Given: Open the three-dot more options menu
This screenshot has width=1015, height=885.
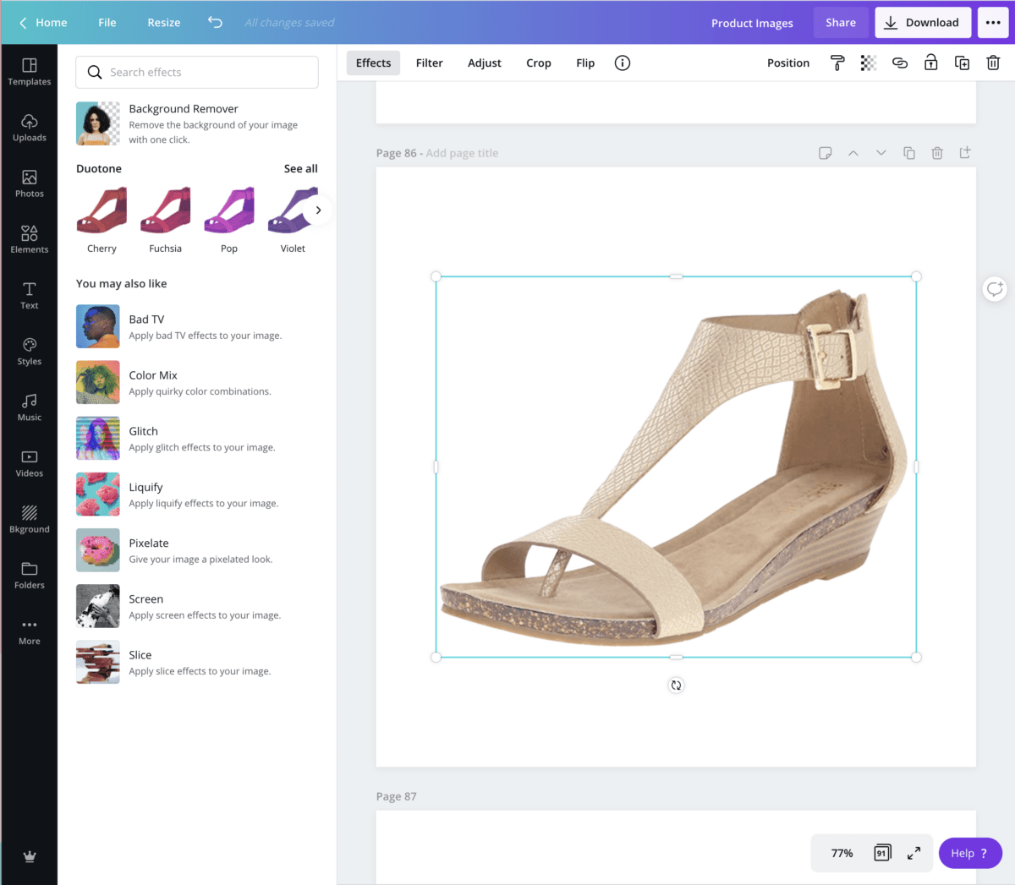Looking at the screenshot, I should click(993, 23).
